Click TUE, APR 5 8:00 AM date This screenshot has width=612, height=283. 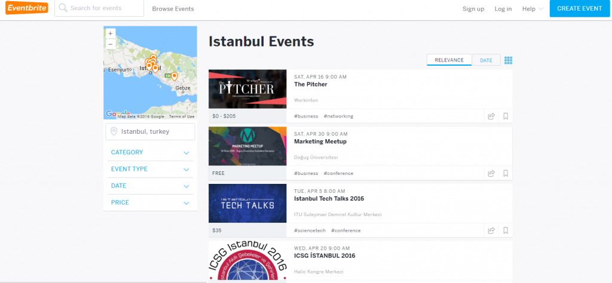[319, 191]
